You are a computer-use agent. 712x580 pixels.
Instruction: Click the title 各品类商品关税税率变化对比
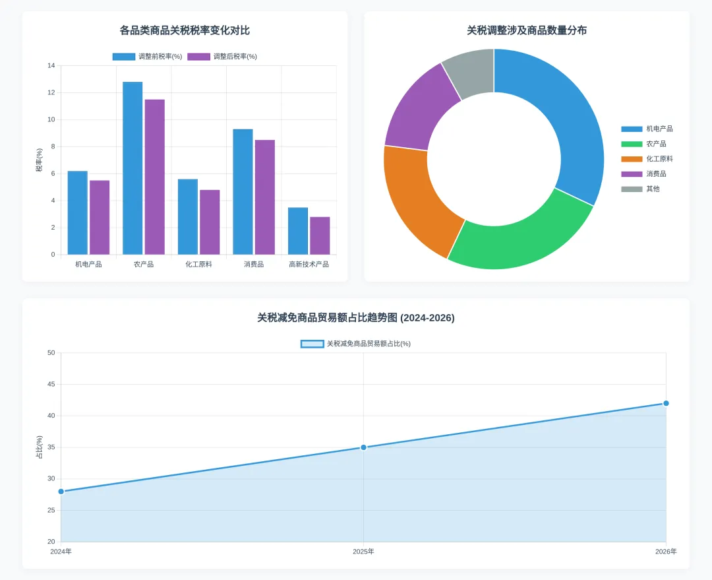point(185,30)
